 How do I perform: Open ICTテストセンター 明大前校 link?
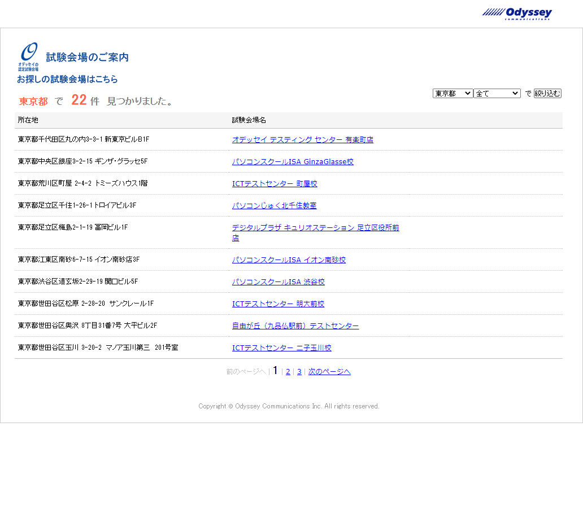[278, 304]
